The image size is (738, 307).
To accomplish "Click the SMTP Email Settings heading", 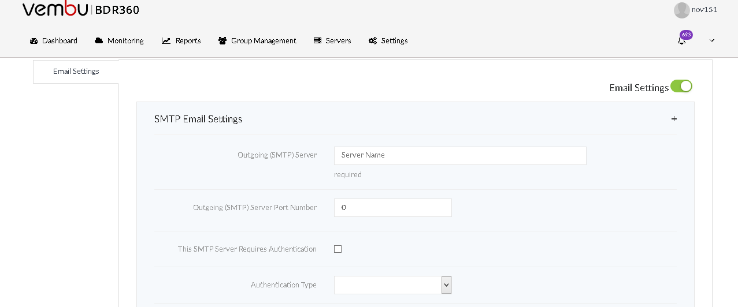I will click(198, 119).
